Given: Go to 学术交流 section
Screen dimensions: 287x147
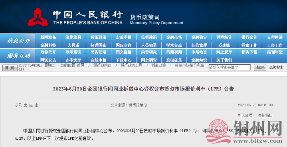Looking at the screenshot, I should [x=174, y=45].
